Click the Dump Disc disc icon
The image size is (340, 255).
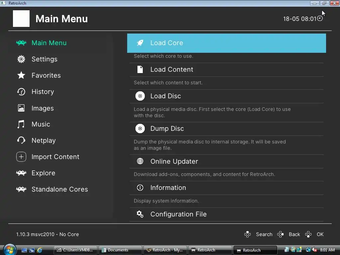[x=140, y=128]
